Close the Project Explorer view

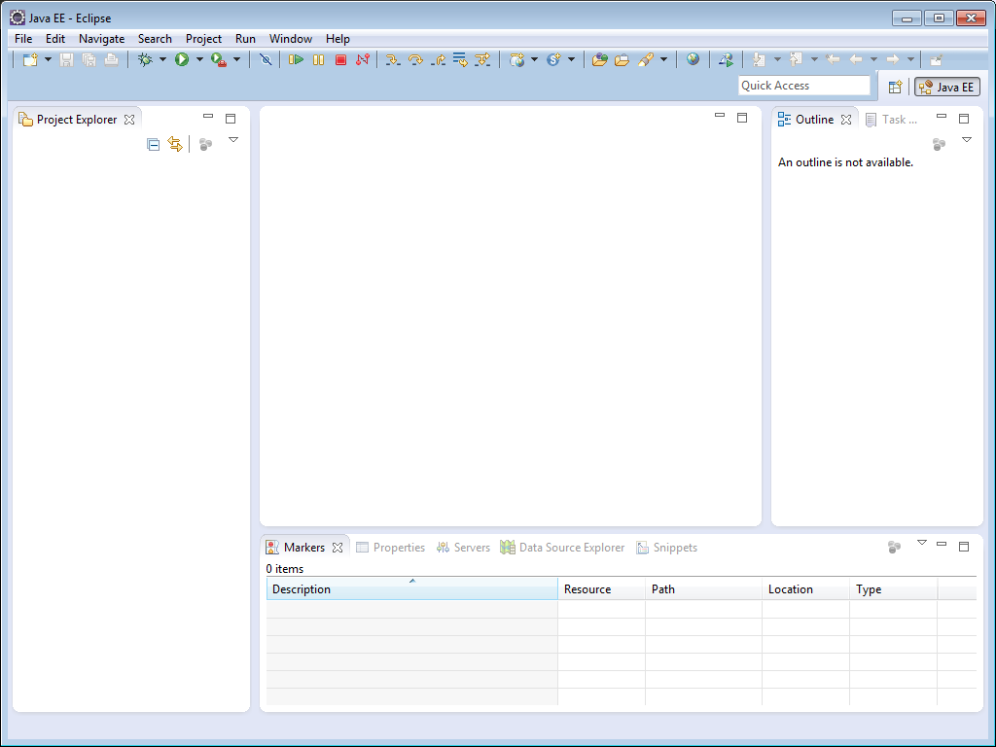(x=129, y=120)
